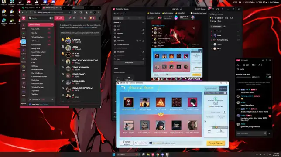Click the filter icon next to comment box
281x157 pixels.
point(269,133)
